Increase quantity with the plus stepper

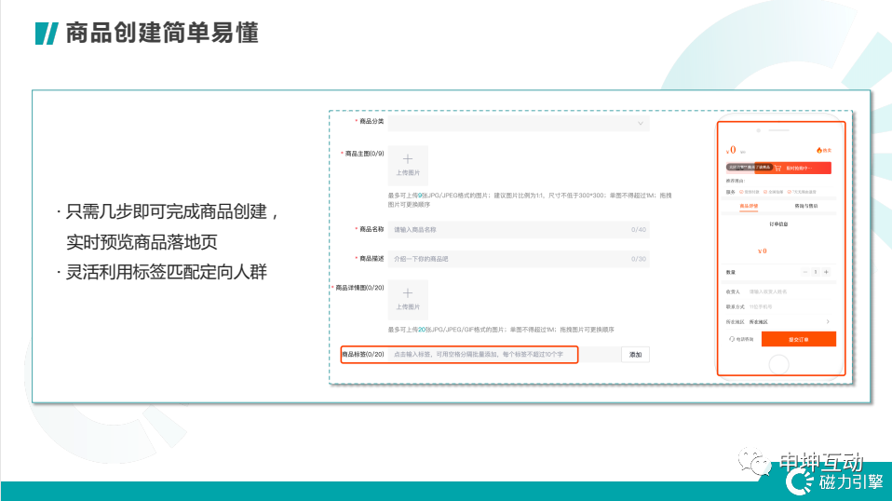click(x=826, y=272)
